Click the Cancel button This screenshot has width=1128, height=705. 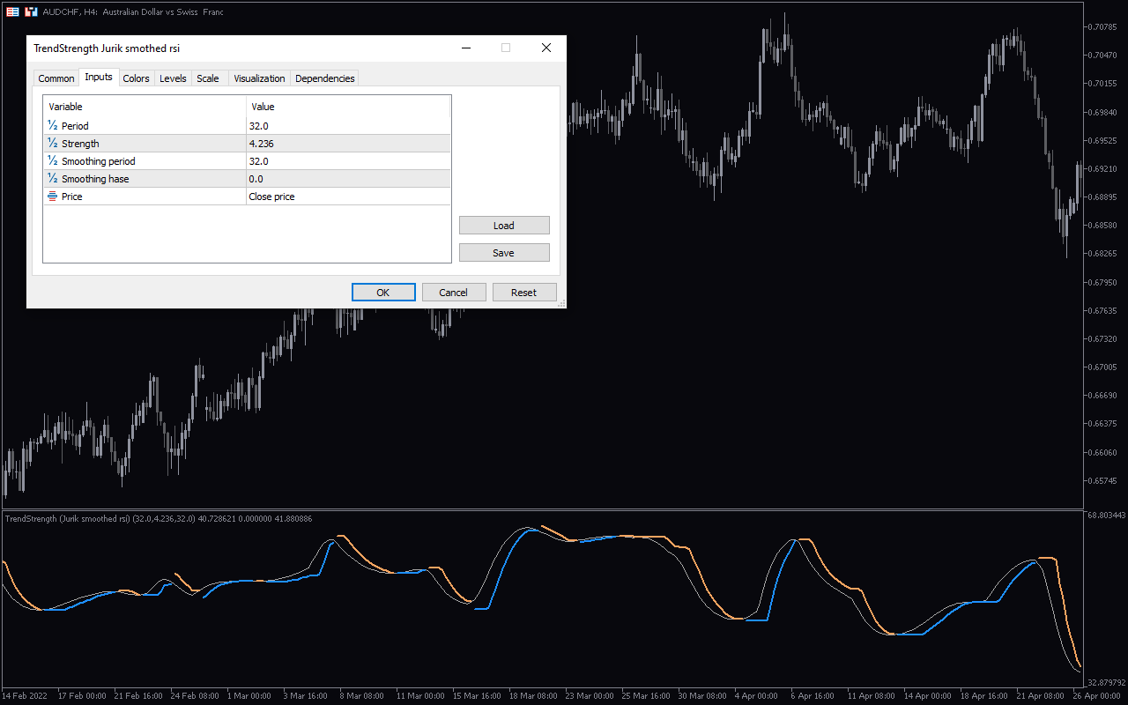pos(454,293)
